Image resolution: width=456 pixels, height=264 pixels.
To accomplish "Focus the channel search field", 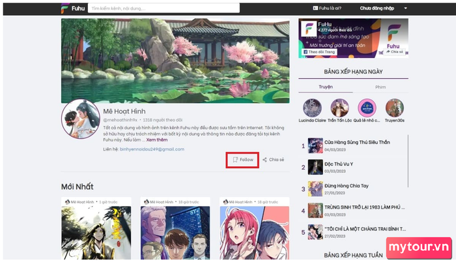I will coord(164,8).
